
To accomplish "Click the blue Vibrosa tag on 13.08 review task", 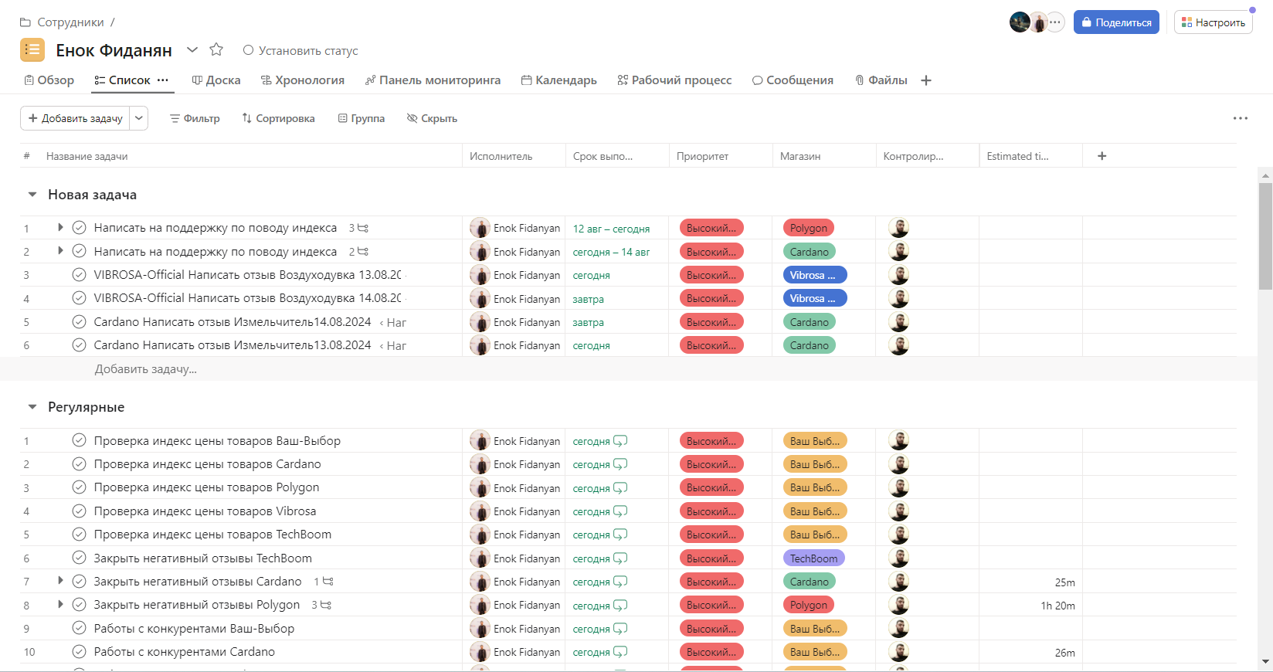I will (814, 275).
